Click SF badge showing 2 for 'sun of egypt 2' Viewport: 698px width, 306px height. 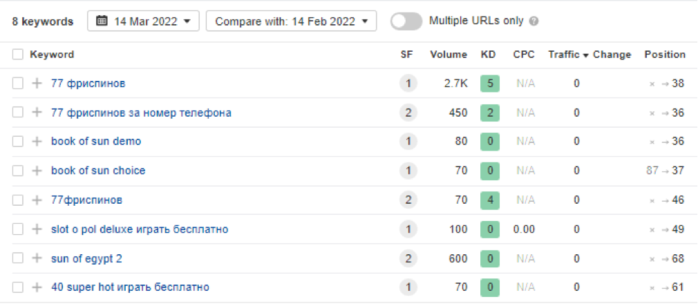pos(408,258)
